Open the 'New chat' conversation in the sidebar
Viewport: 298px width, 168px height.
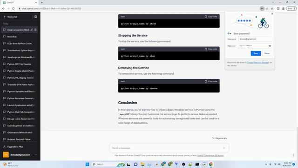tap(20, 36)
